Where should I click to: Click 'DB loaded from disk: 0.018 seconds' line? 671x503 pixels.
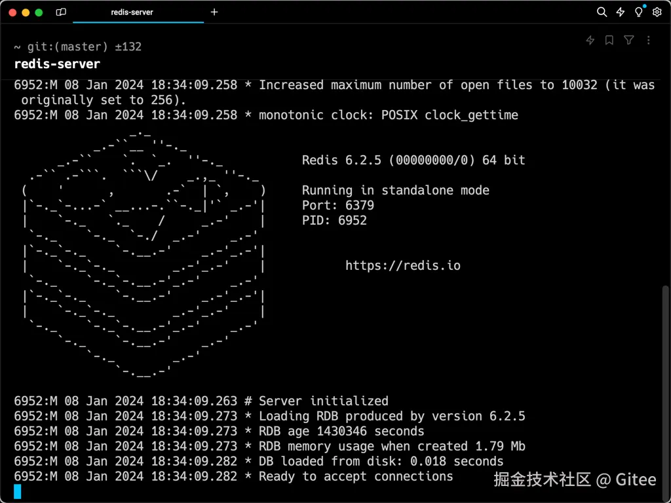click(x=258, y=462)
